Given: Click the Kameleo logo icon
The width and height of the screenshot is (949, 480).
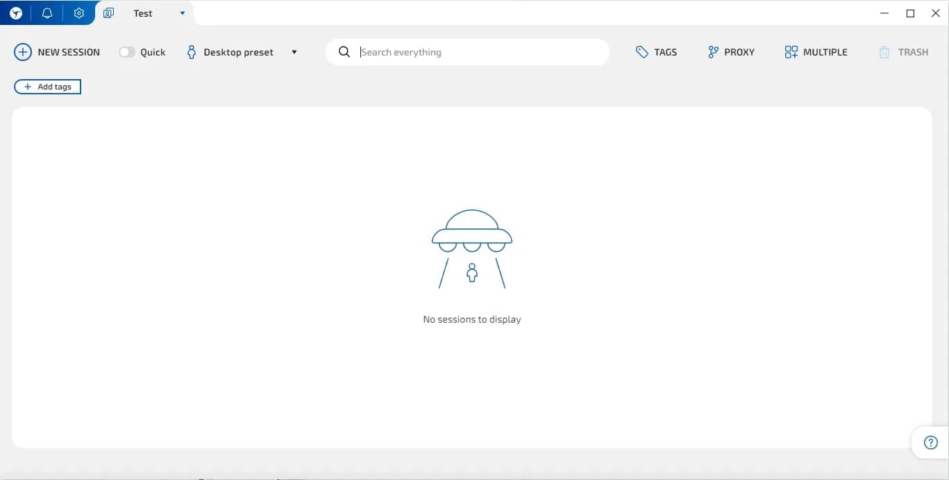Looking at the screenshot, I should pyautogui.click(x=15, y=13).
